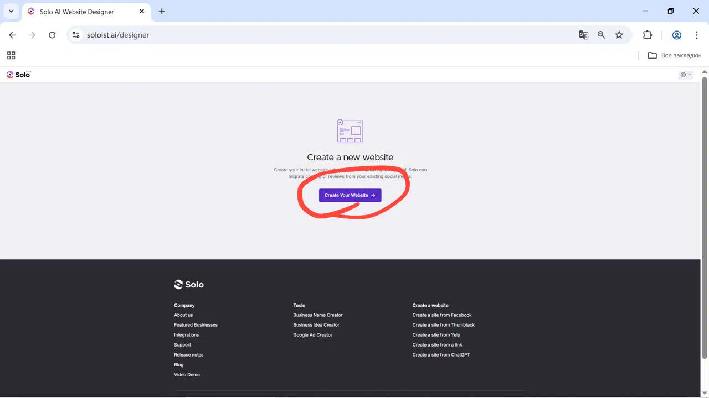The width and height of the screenshot is (709, 398).
Task: Open the Extensions puzzle icon
Action: [x=648, y=35]
